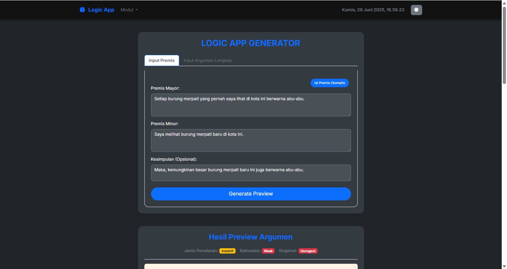Focus the Kesimpulan (Opsional) text area
Screen dimensions: 507x269
(251, 173)
